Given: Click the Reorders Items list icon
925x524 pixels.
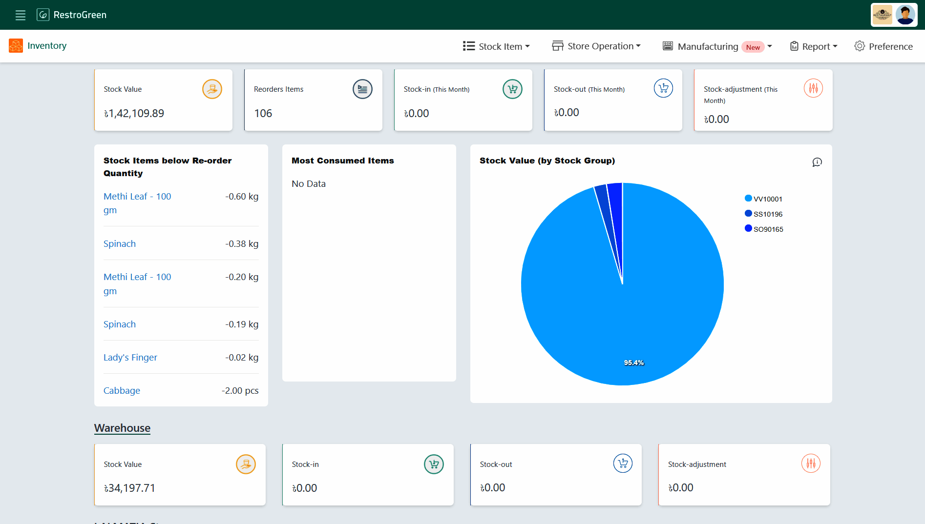Looking at the screenshot, I should [362, 89].
